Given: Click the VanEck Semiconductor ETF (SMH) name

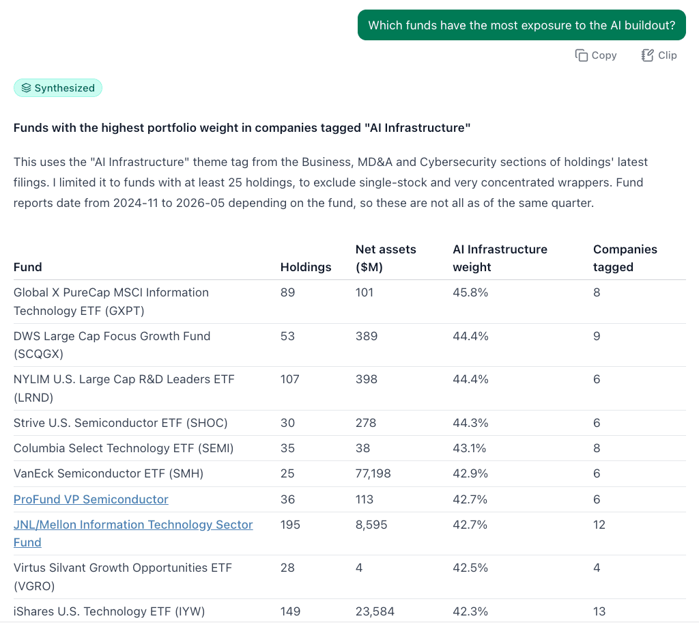Looking at the screenshot, I should [109, 473].
